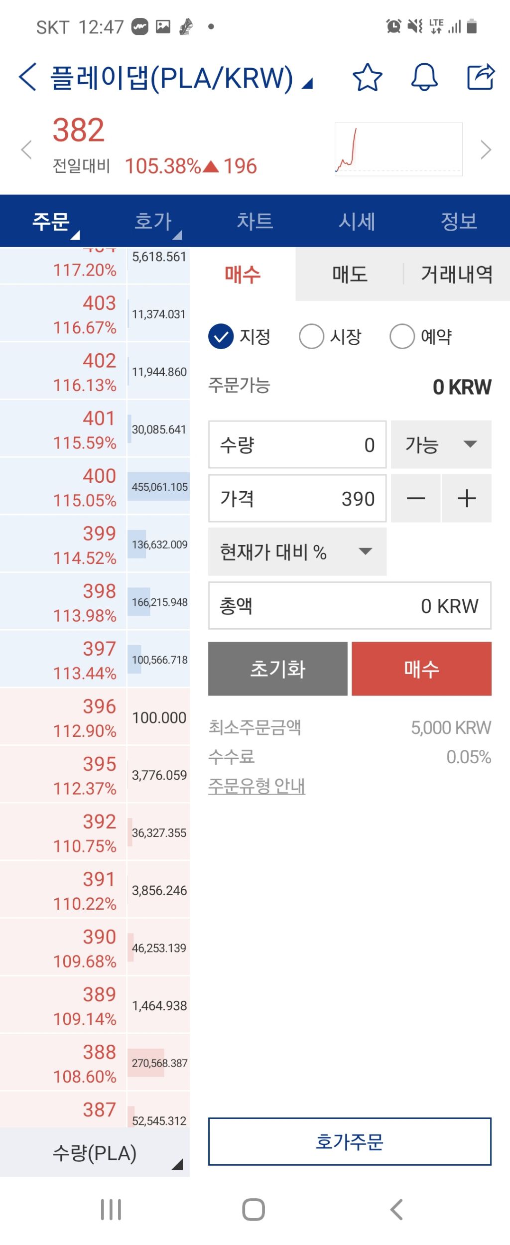The image size is (510, 1245).
Task: Expand the 현재가 대비 % dropdown
Action: point(297,552)
